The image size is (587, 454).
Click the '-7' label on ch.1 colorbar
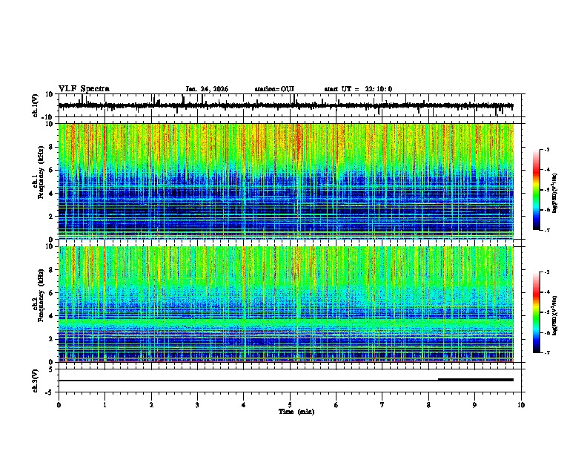click(x=546, y=230)
